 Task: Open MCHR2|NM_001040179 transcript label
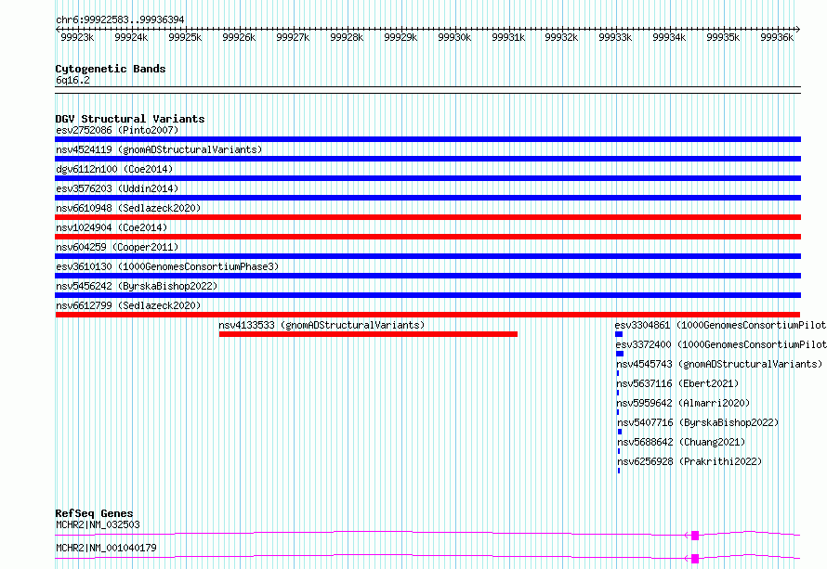click(107, 548)
